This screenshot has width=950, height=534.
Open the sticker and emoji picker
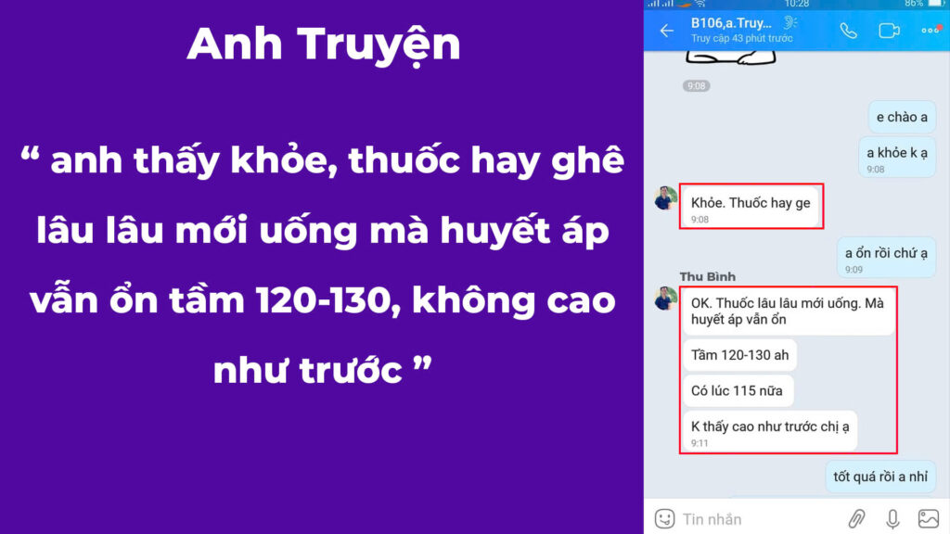pyautogui.click(x=663, y=518)
